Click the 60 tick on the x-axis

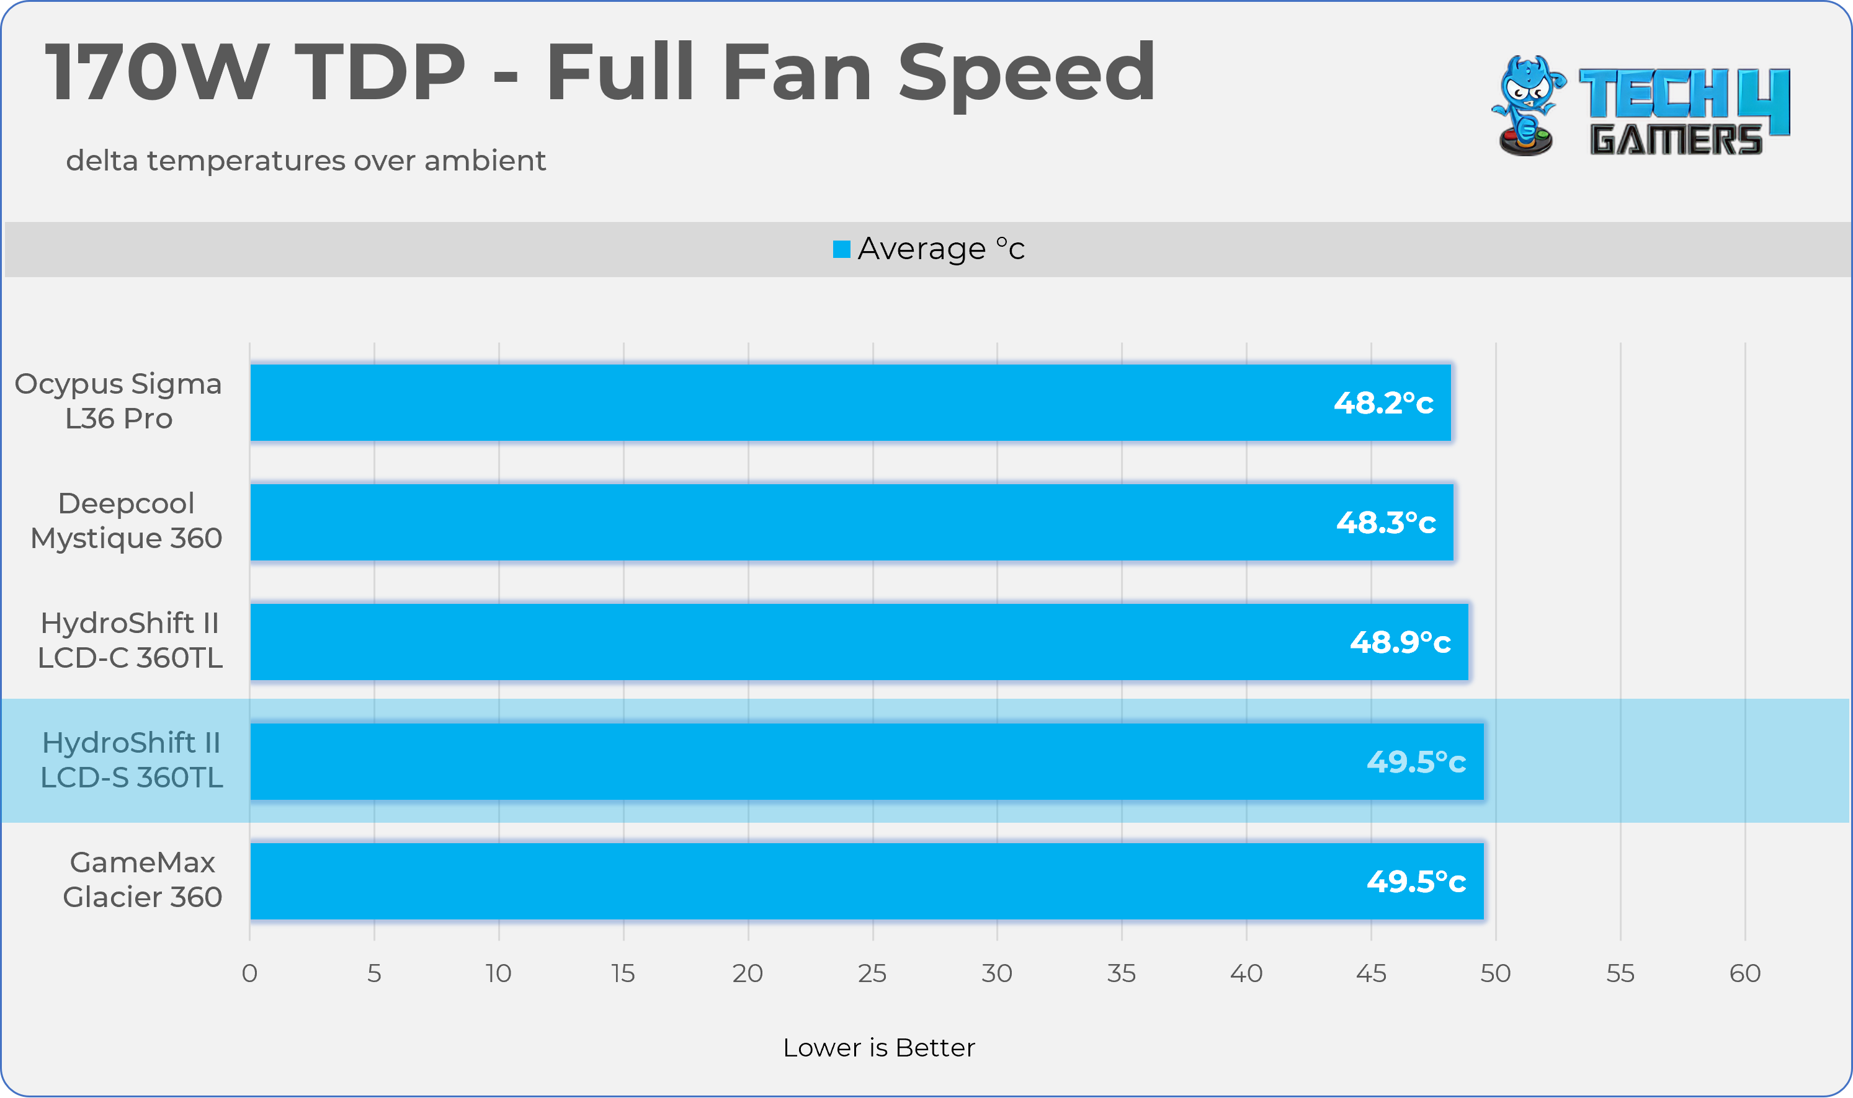tap(1744, 974)
